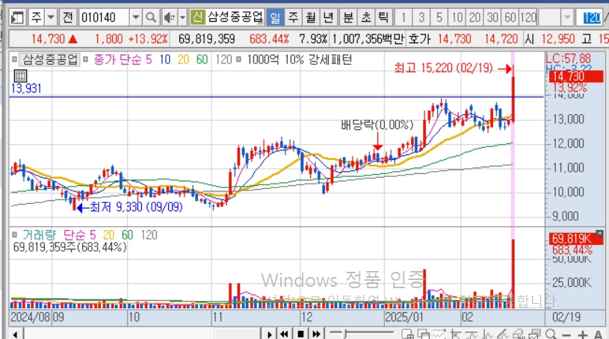
Task: Click the trend line tool icon
Action: click(x=471, y=334)
